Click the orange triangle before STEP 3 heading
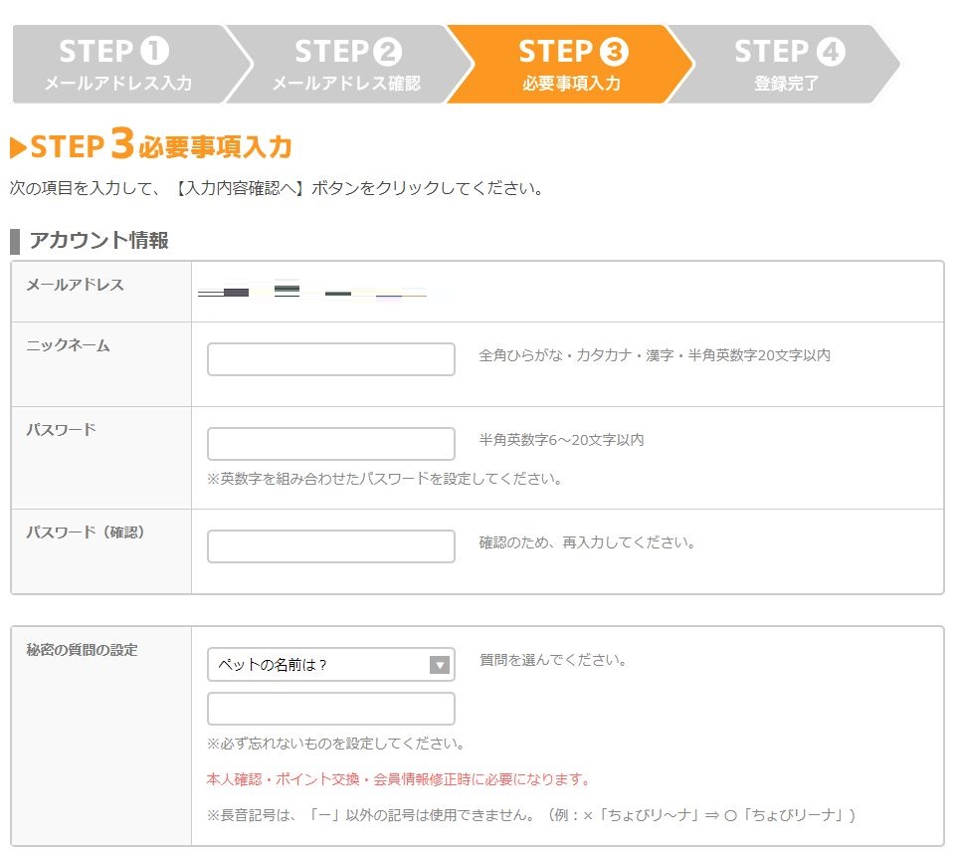 pyautogui.click(x=18, y=148)
